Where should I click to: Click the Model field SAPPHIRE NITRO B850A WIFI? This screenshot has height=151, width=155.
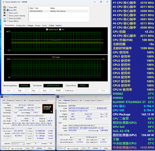click(81, 108)
